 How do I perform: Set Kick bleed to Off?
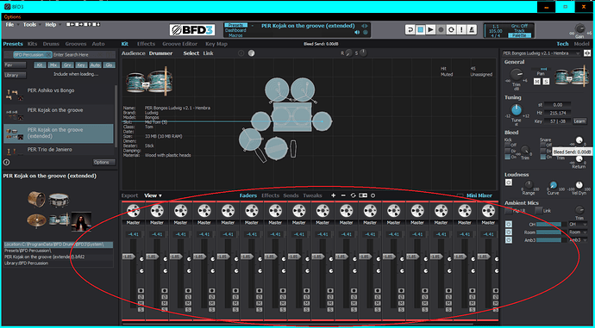(507, 145)
